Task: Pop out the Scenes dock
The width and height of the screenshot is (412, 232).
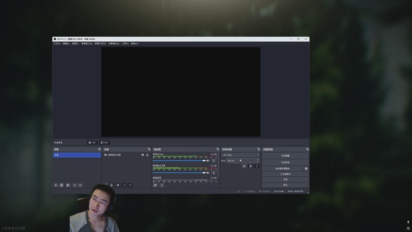Action: (99, 150)
